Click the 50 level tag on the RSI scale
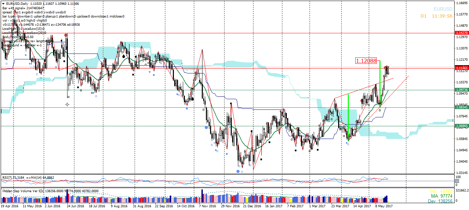 click(x=457, y=181)
